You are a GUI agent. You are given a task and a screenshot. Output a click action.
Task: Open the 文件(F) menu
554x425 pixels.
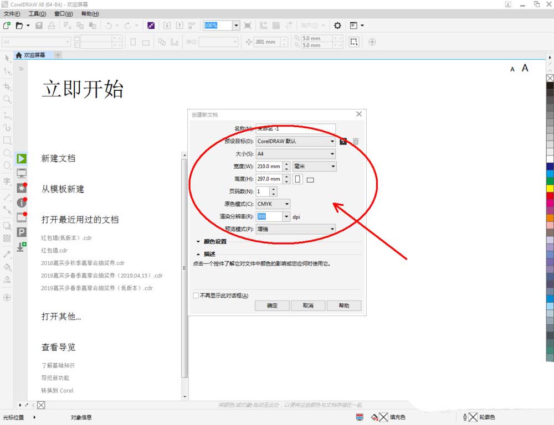[x=12, y=13]
